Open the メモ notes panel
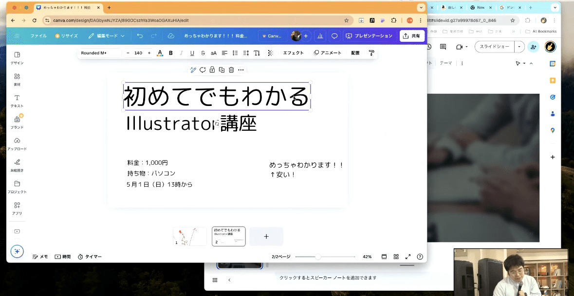This screenshot has height=296, width=574. pos(40,257)
